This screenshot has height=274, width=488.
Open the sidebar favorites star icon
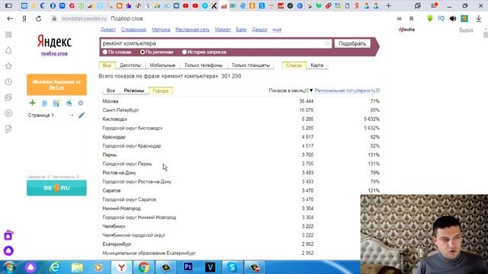[x=8, y=66]
